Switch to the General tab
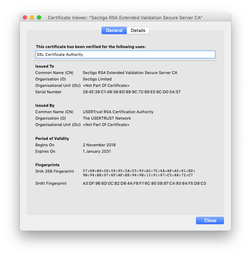Image resolution: width=251 pixels, height=257 pixels. tap(114, 31)
